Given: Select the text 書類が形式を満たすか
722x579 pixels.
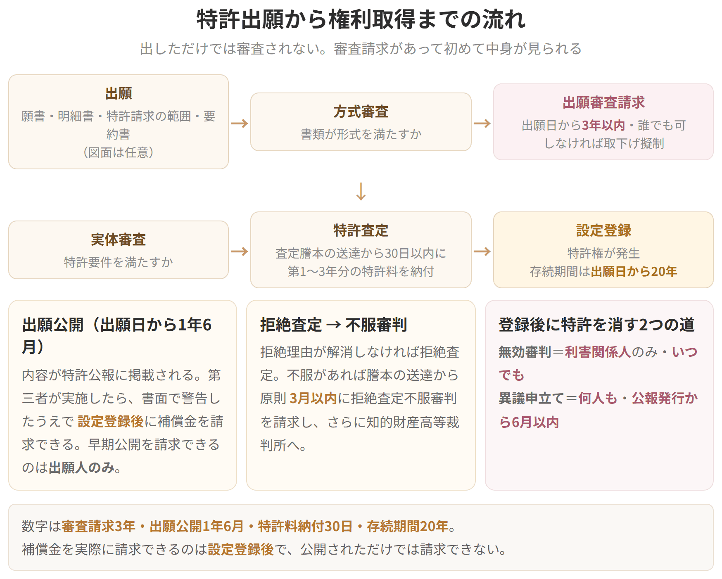Looking at the screenshot, I should click(361, 134).
